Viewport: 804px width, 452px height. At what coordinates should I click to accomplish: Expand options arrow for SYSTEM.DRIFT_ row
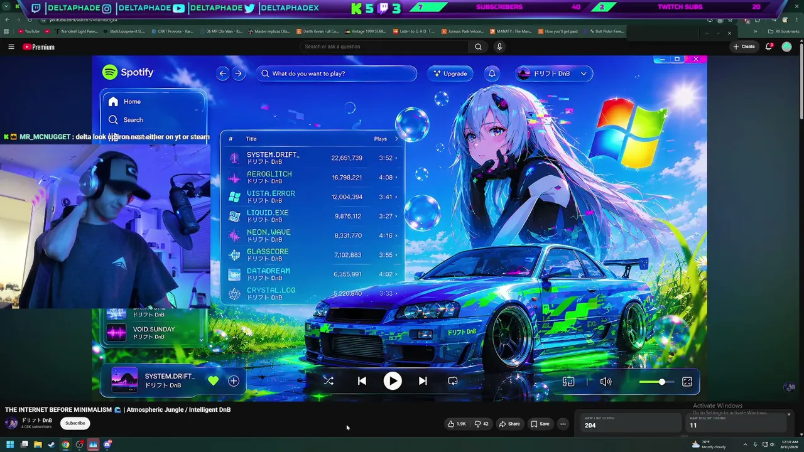[x=396, y=158]
